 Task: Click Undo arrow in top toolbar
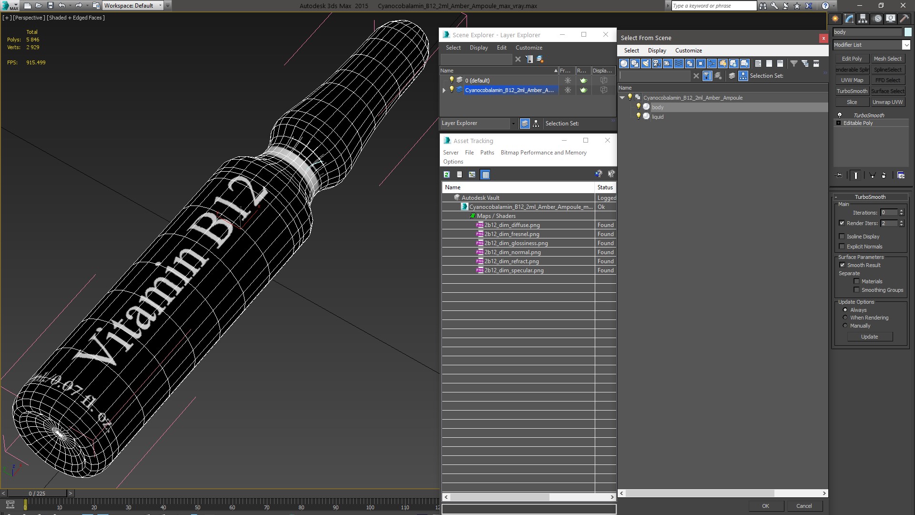pyautogui.click(x=61, y=6)
